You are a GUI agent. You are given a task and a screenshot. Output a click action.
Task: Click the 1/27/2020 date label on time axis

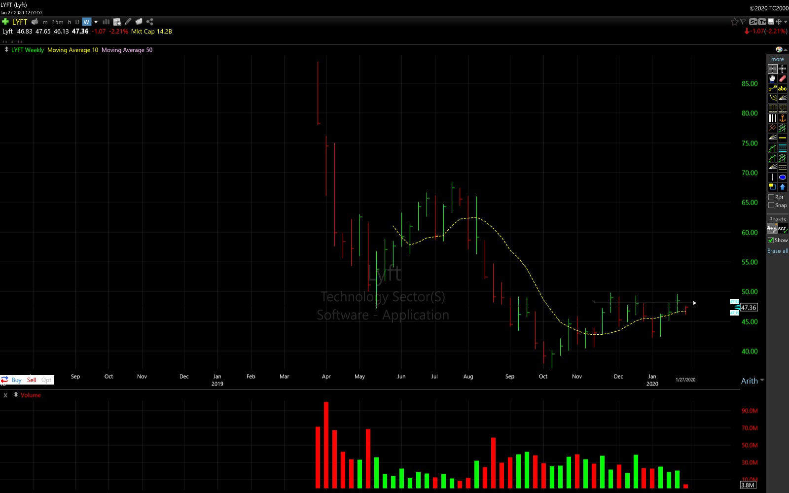[x=685, y=380]
